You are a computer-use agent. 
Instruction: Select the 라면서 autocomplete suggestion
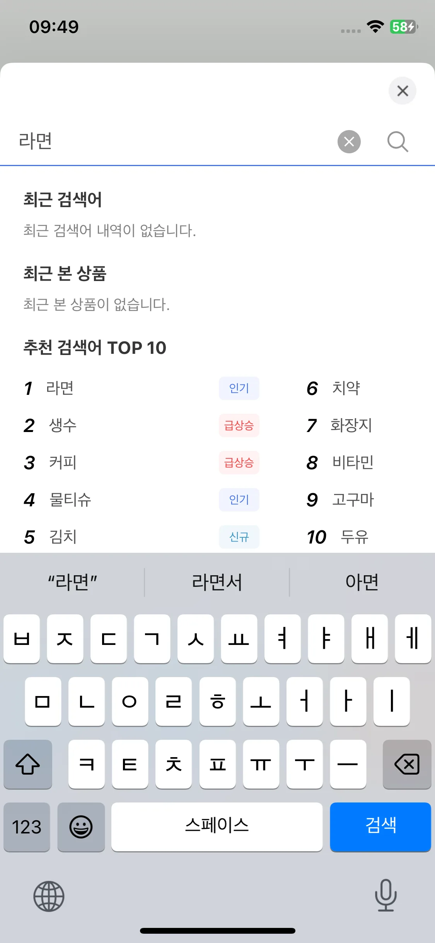(217, 582)
